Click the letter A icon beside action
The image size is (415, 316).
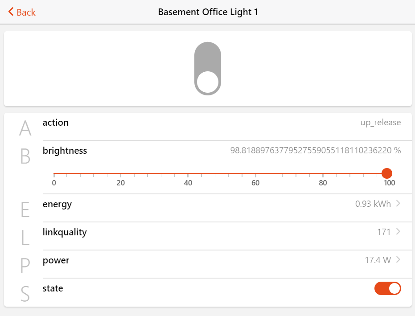click(25, 128)
